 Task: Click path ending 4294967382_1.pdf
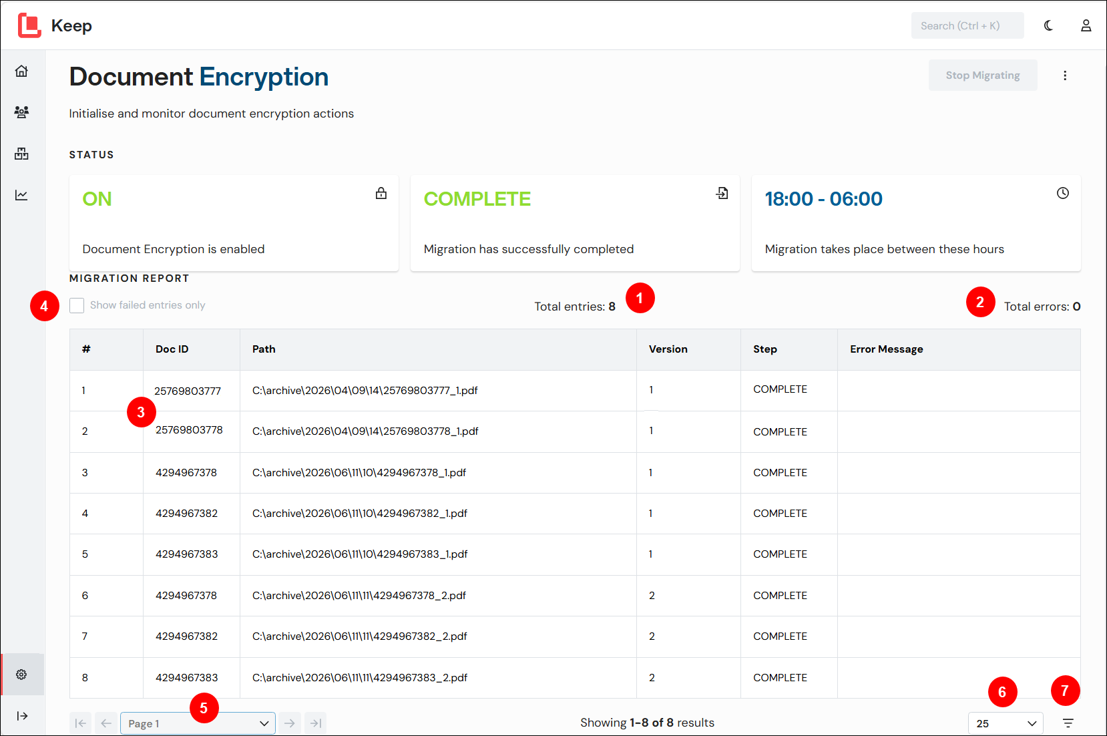tap(360, 514)
